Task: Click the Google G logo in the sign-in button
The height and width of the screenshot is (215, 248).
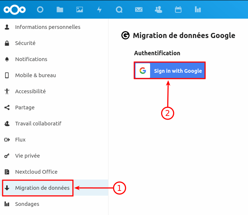Action: [143, 71]
